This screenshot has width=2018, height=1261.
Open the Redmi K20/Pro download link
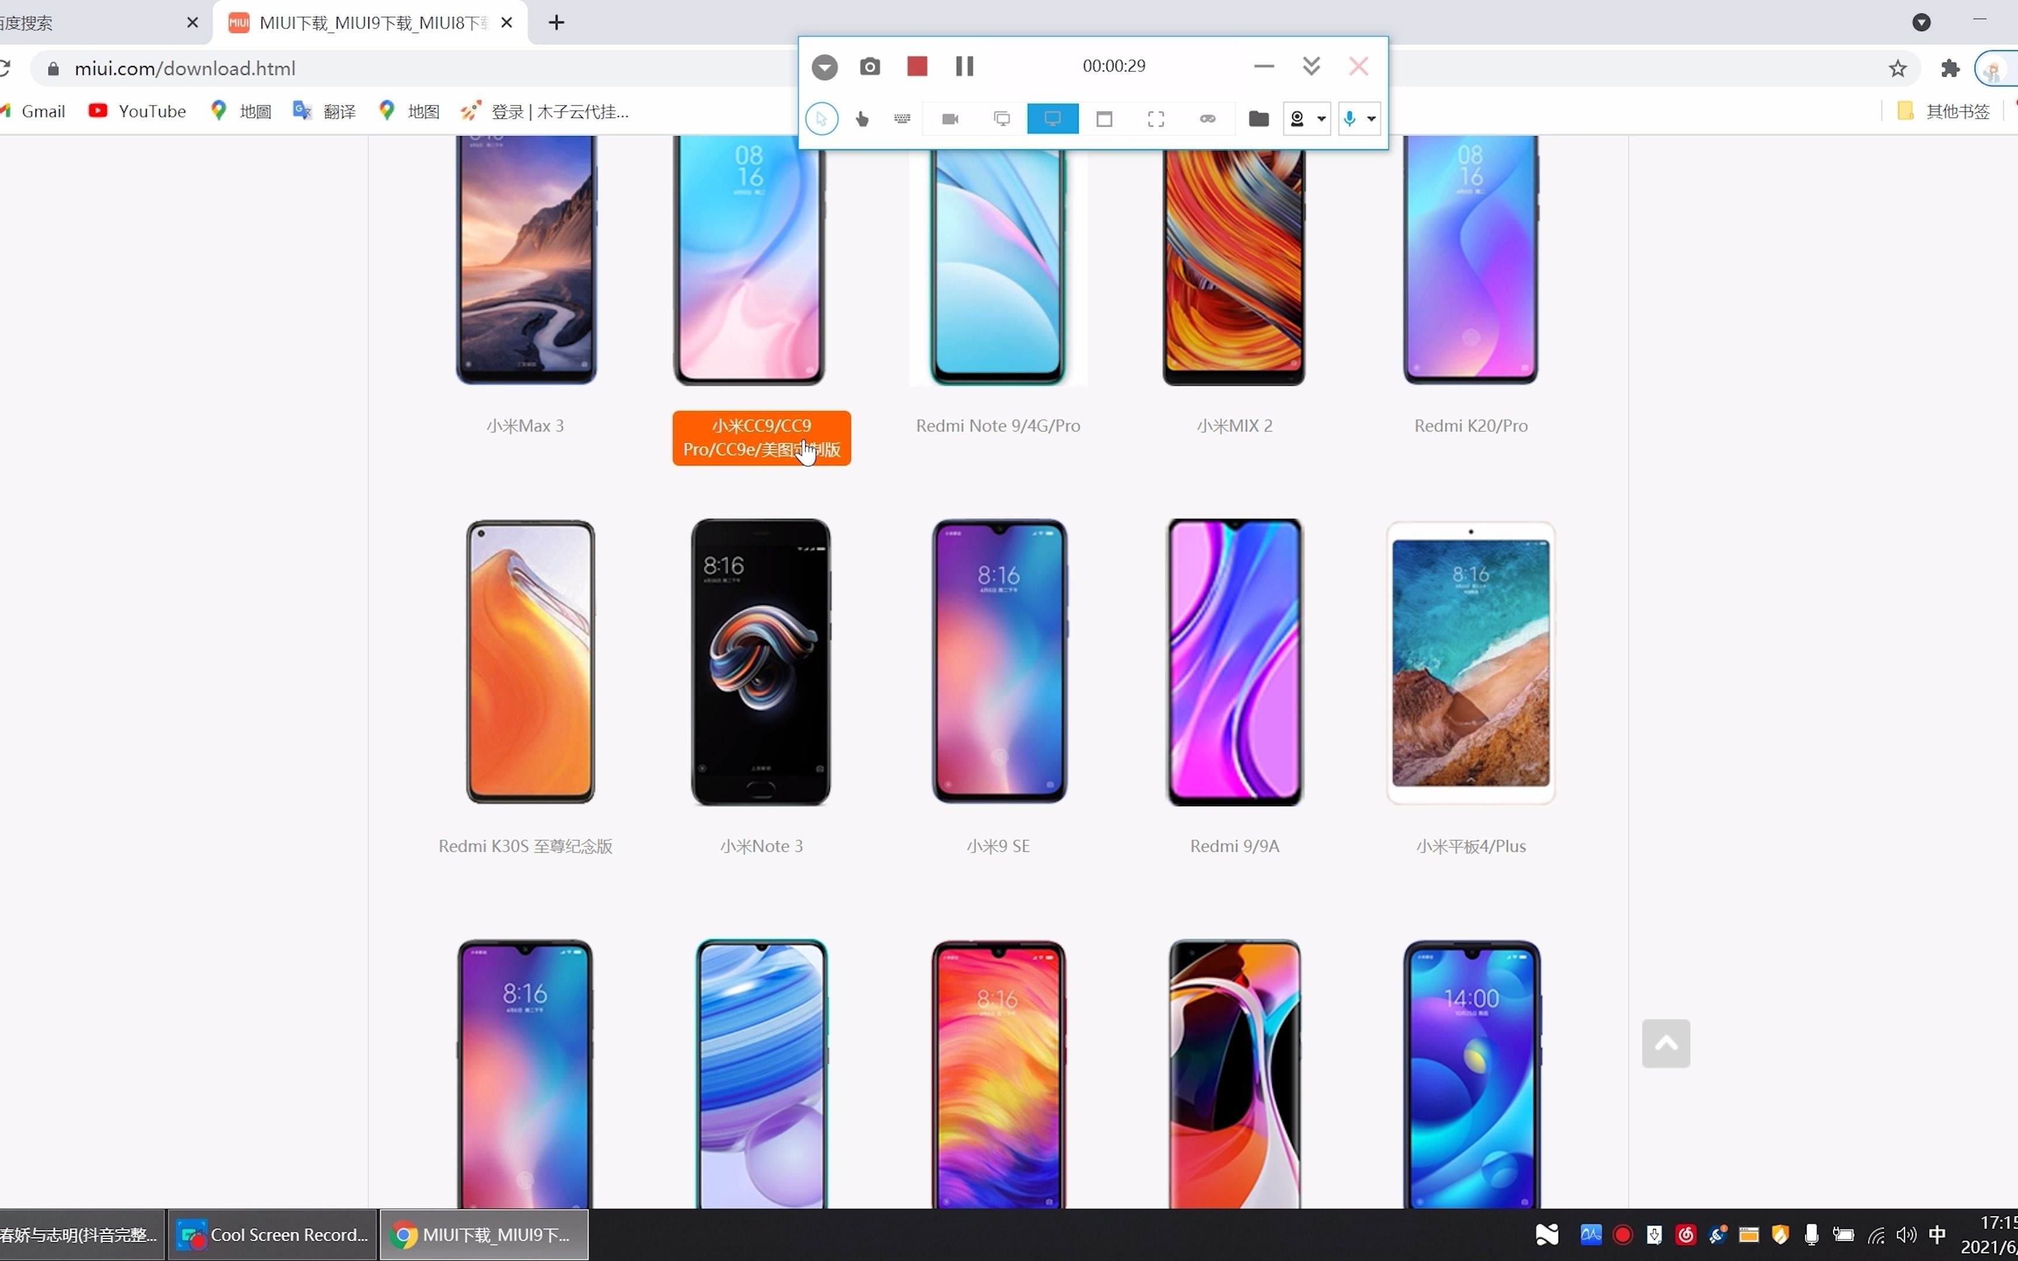(1471, 426)
